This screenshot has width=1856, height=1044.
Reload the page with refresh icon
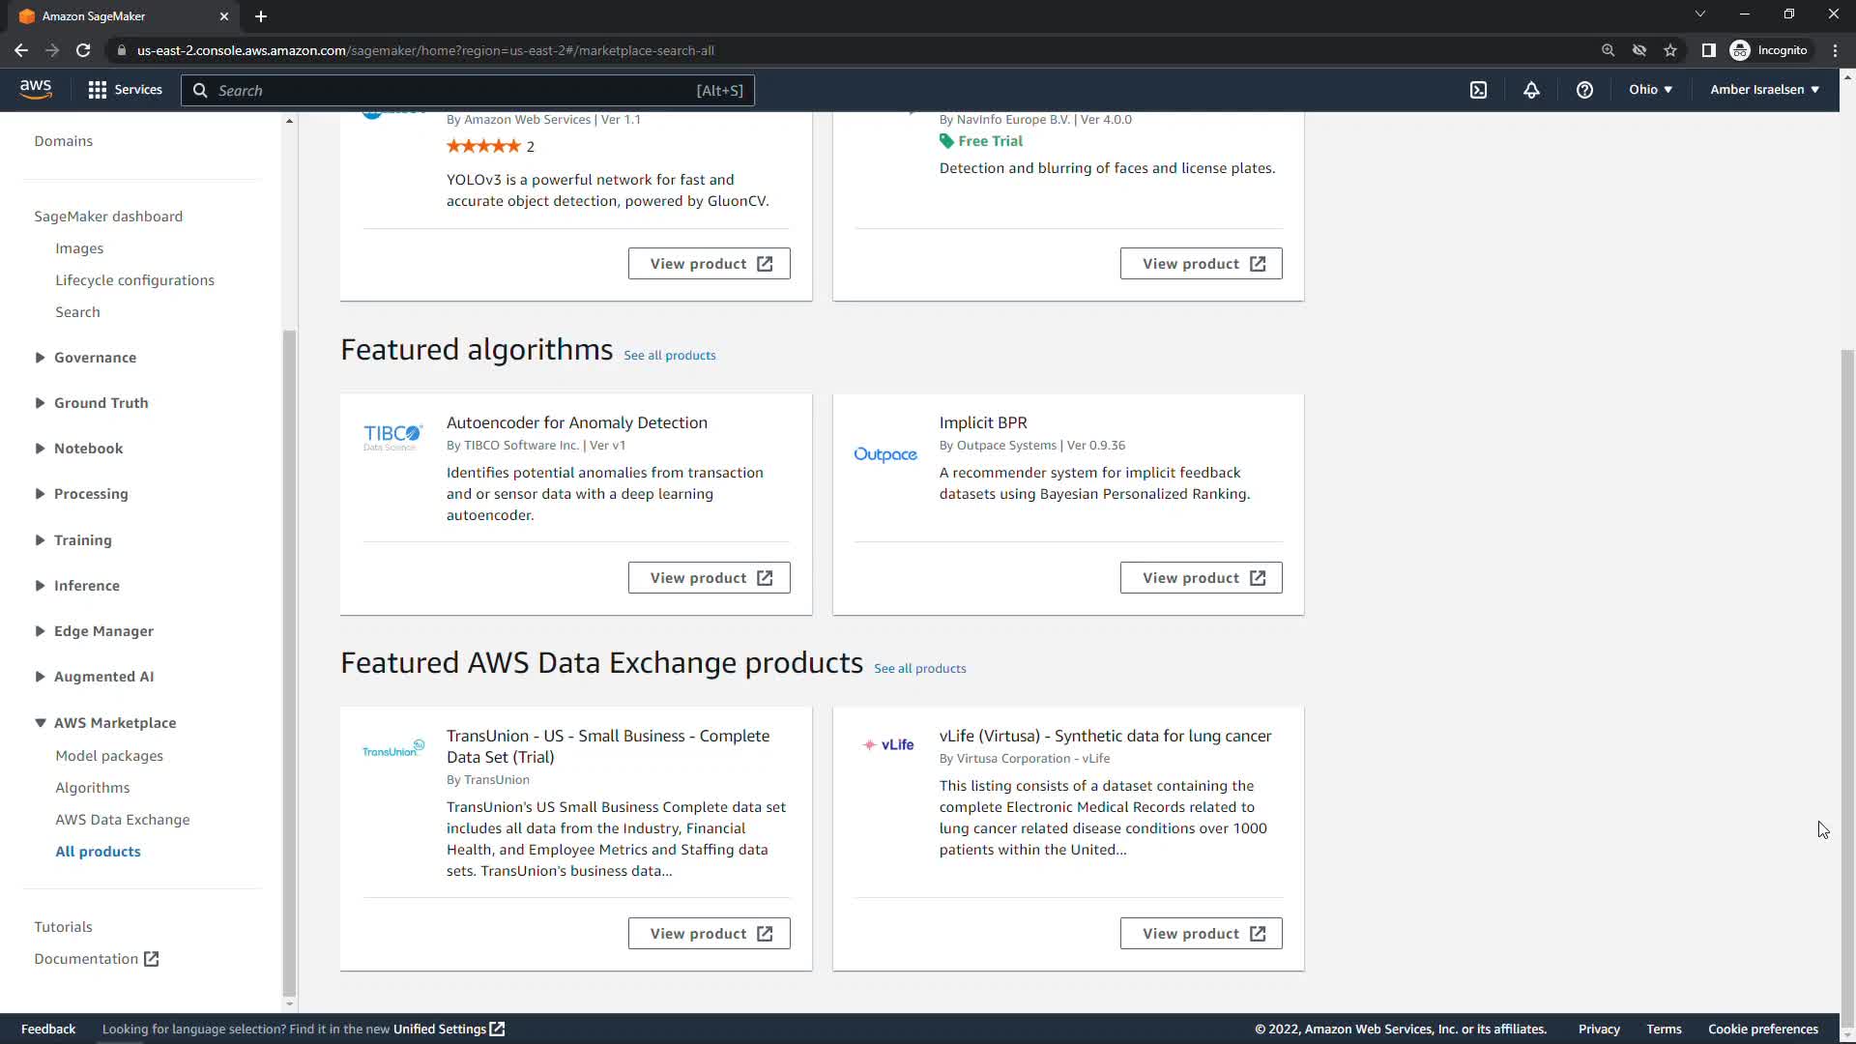[83, 50]
